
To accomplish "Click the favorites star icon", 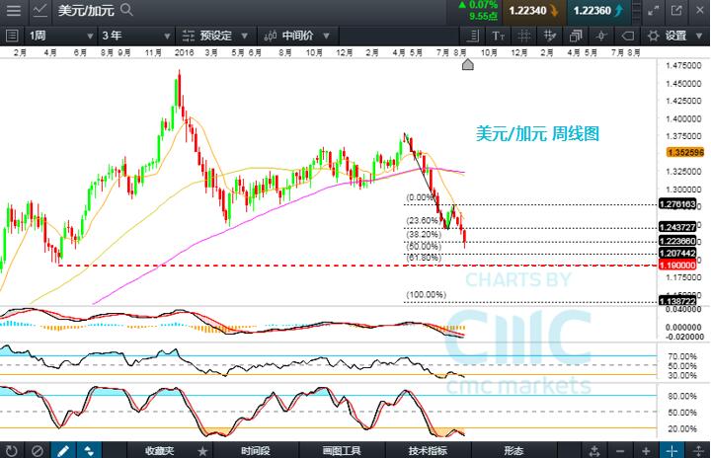I will click(x=202, y=450).
